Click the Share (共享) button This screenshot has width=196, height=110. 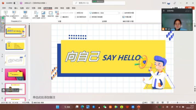tap(188, 8)
